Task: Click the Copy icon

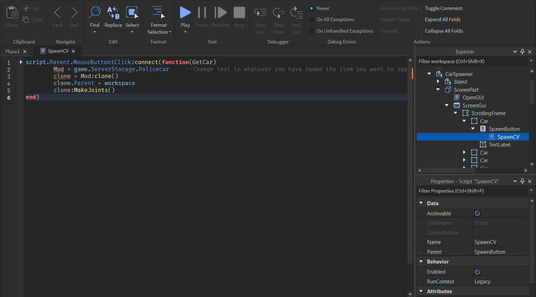Action: click(26, 20)
